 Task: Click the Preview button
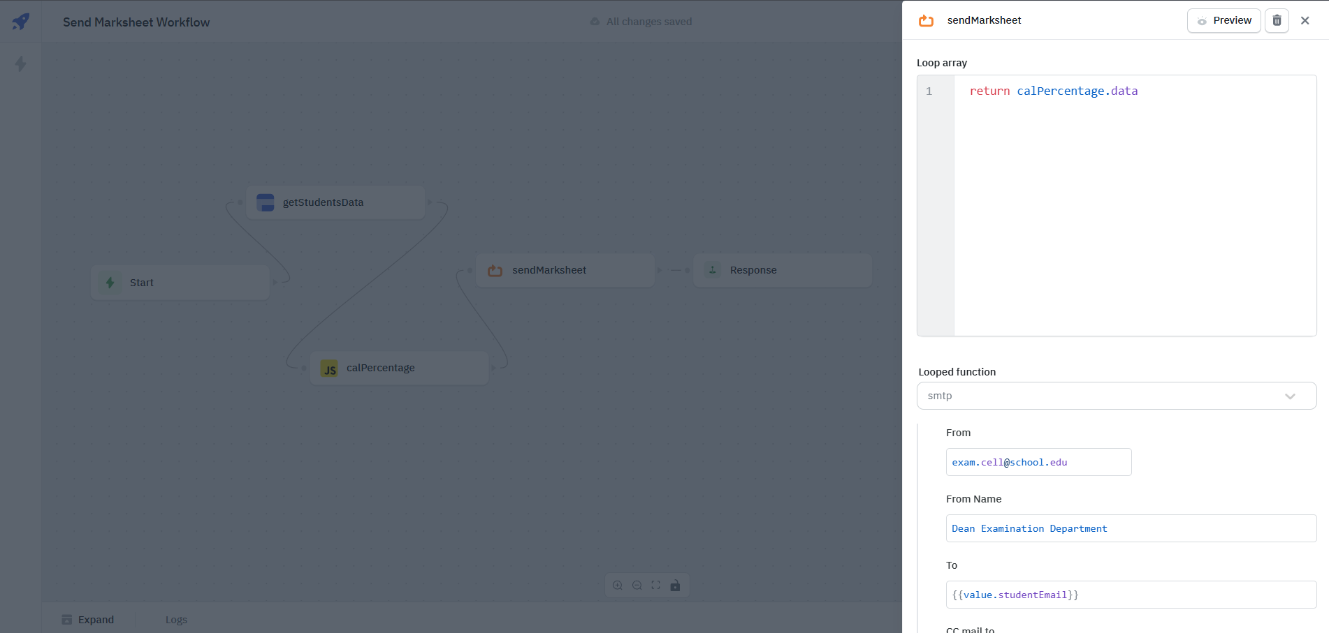pos(1223,21)
